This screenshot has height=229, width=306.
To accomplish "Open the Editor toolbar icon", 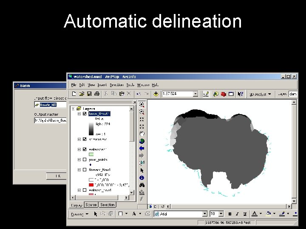I will [206, 94].
